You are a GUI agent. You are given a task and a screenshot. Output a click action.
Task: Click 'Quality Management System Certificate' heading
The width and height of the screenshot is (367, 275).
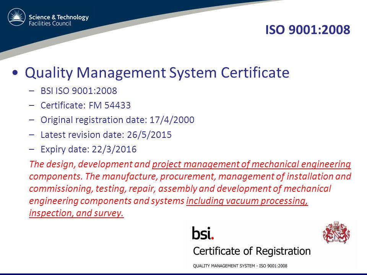click(x=157, y=72)
